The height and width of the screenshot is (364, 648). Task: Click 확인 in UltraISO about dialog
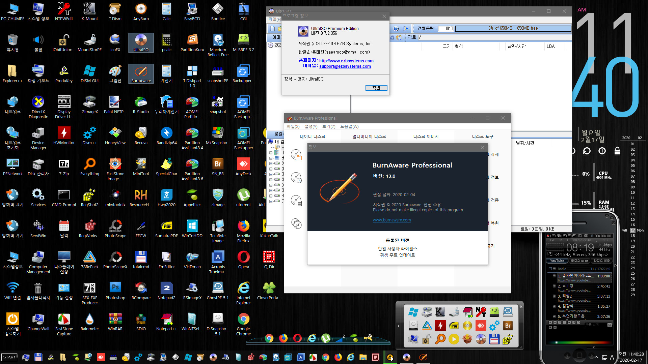click(376, 88)
